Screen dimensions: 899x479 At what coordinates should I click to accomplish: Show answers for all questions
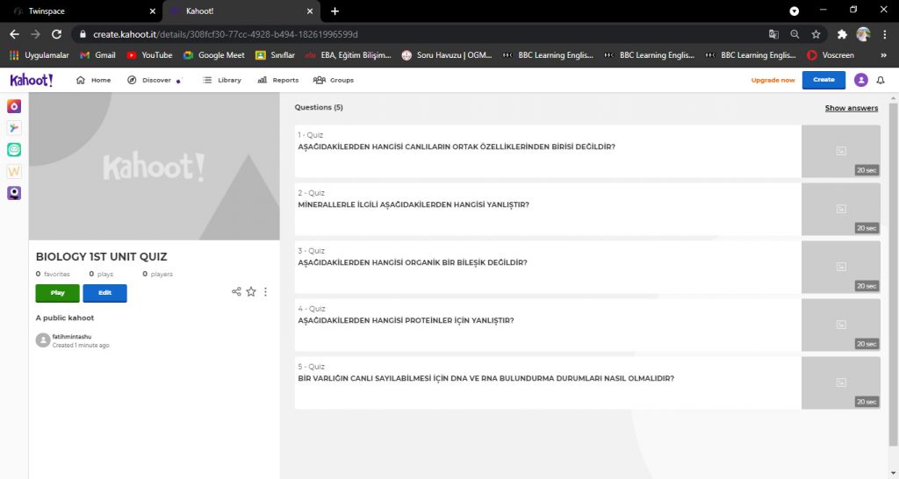point(852,108)
